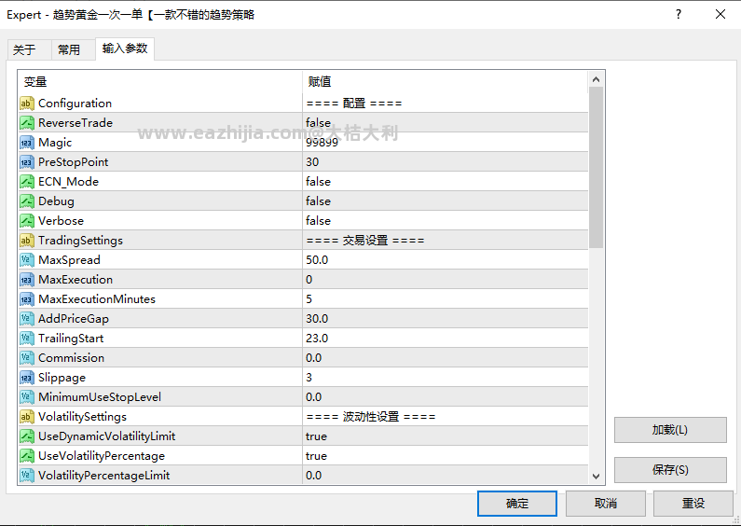741x526 pixels.
Task: Close the Expert dialog window
Action: tap(720, 14)
